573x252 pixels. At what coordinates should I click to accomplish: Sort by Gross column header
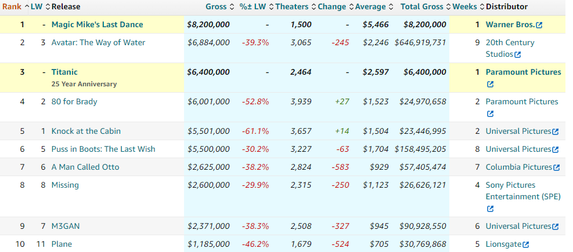coord(216,6)
